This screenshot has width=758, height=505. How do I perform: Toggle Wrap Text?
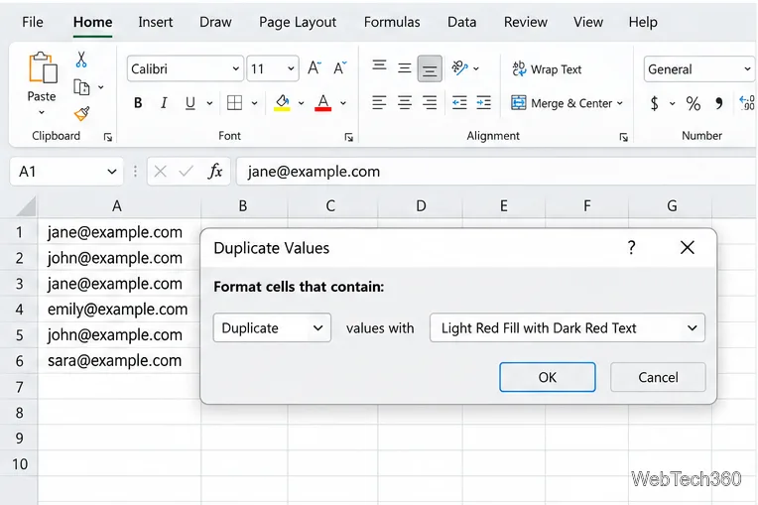click(547, 69)
